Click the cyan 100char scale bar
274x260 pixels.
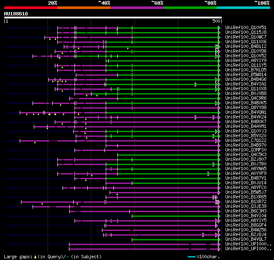pos(191,257)
